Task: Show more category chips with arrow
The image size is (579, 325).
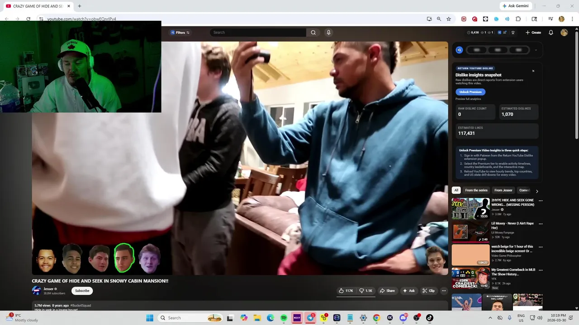Action: (x=537, y=191)
